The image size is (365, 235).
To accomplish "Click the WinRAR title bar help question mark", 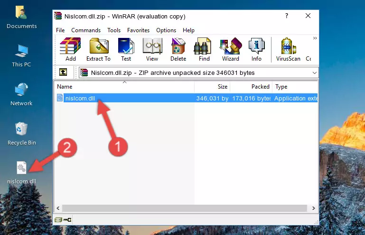I will [x=287, y=16].
